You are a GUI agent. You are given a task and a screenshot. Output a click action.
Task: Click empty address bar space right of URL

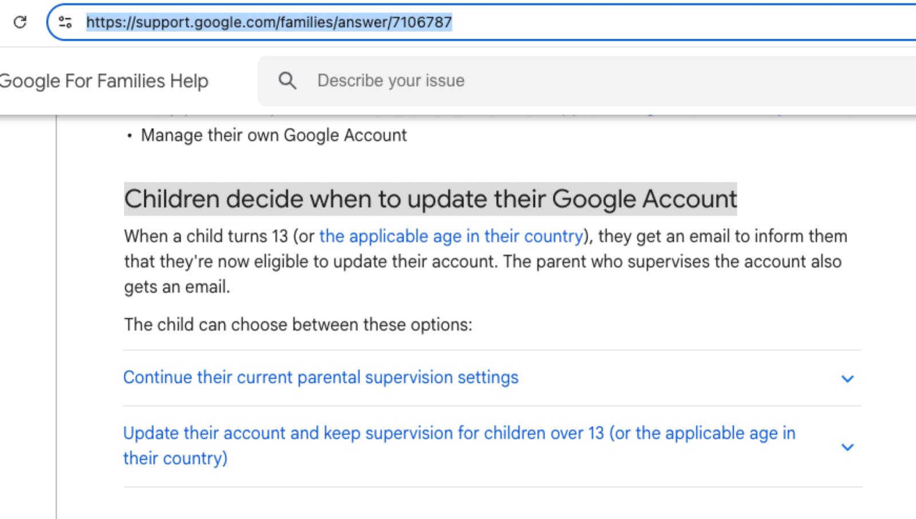coord(687,22)
